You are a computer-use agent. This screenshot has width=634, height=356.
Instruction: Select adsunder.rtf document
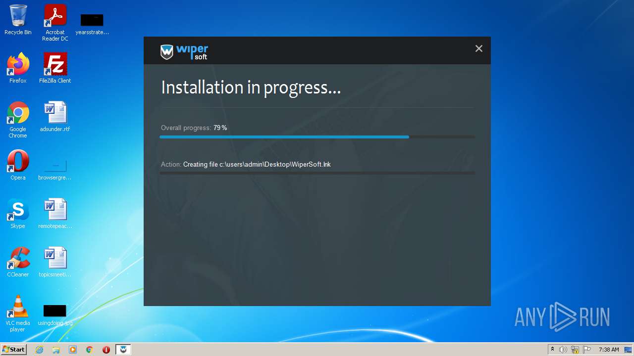[55, 117]
